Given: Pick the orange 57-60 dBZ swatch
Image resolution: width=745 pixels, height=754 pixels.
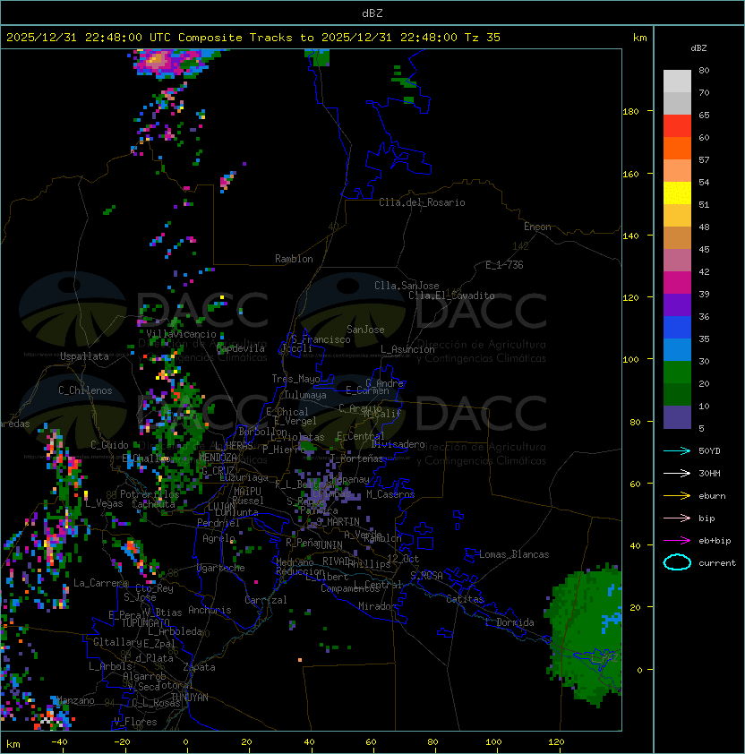Looking at the screenshot, I should click(x=677, y=148).
